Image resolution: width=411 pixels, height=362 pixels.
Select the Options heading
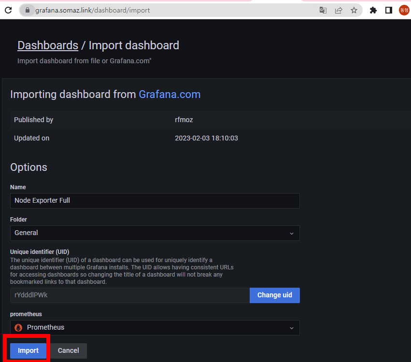pyautogui.click(x=28, y=167)
